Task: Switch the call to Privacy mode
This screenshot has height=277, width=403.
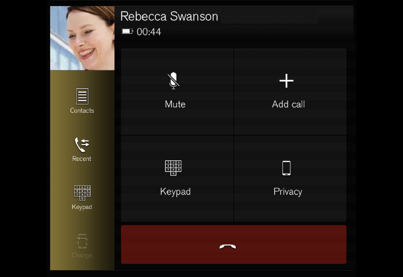Action: click(290, 179)
